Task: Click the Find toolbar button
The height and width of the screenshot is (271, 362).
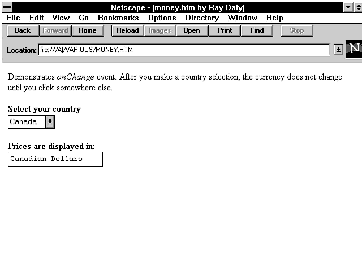Action: [257, 30]
